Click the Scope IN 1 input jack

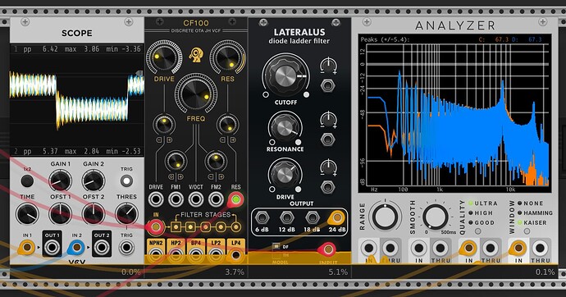tap(27, 248)
